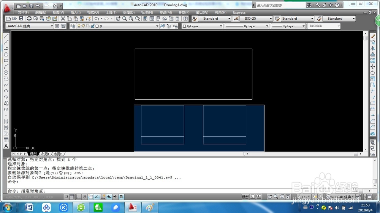The height and width of the screenshot is (213, 380).
Task: Open the Standard text style dropdown
Action: [x=229, y=18]
